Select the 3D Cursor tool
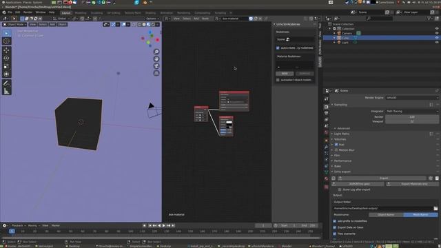441x248 pixels. pyautogui.click(x=6, y=41)
